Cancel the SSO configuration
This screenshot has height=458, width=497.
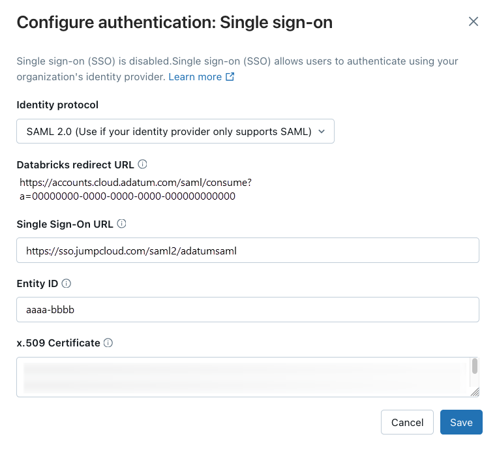407,422
